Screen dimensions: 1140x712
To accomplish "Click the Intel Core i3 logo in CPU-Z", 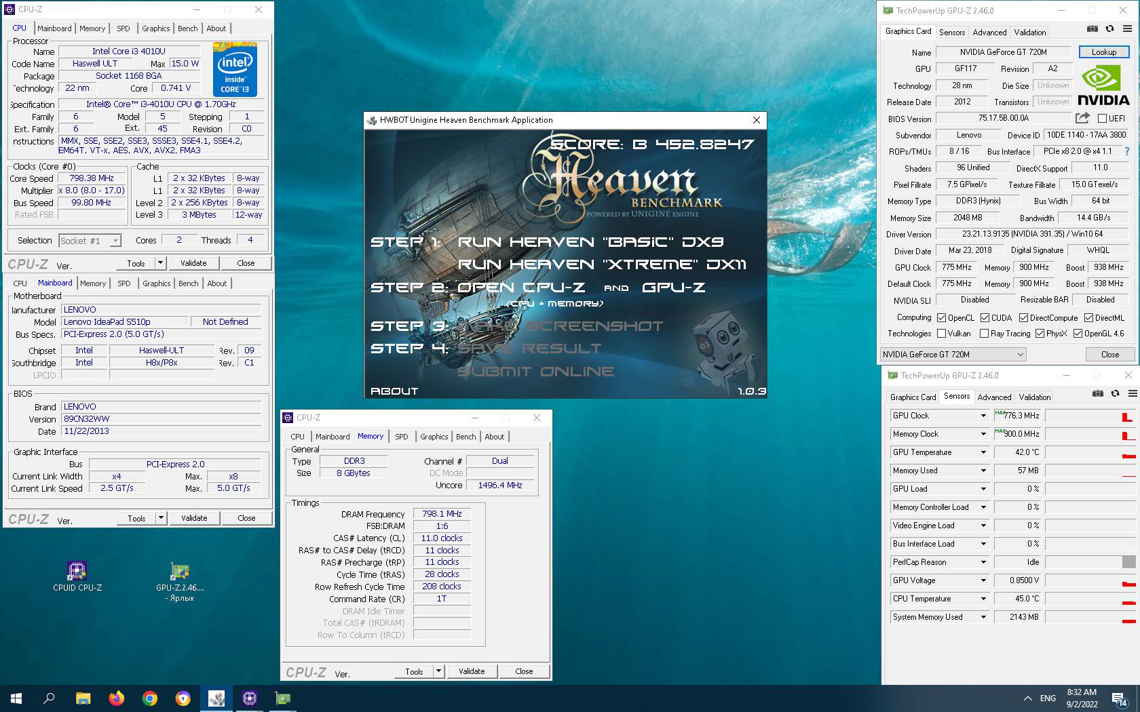I will pos(235,69).
